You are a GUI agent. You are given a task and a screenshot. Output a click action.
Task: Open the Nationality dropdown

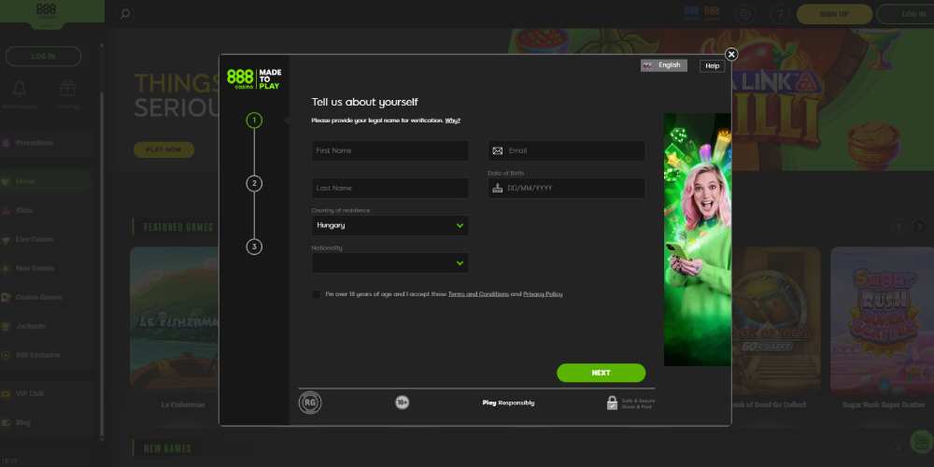pos(389,262)
